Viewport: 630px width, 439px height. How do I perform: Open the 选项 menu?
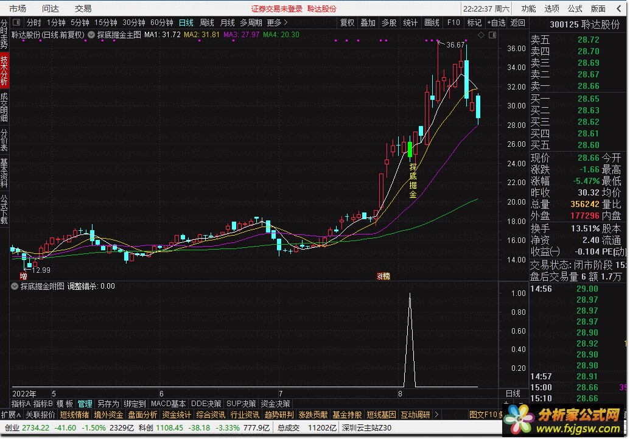pyautogui.click(x=551, y=9)
